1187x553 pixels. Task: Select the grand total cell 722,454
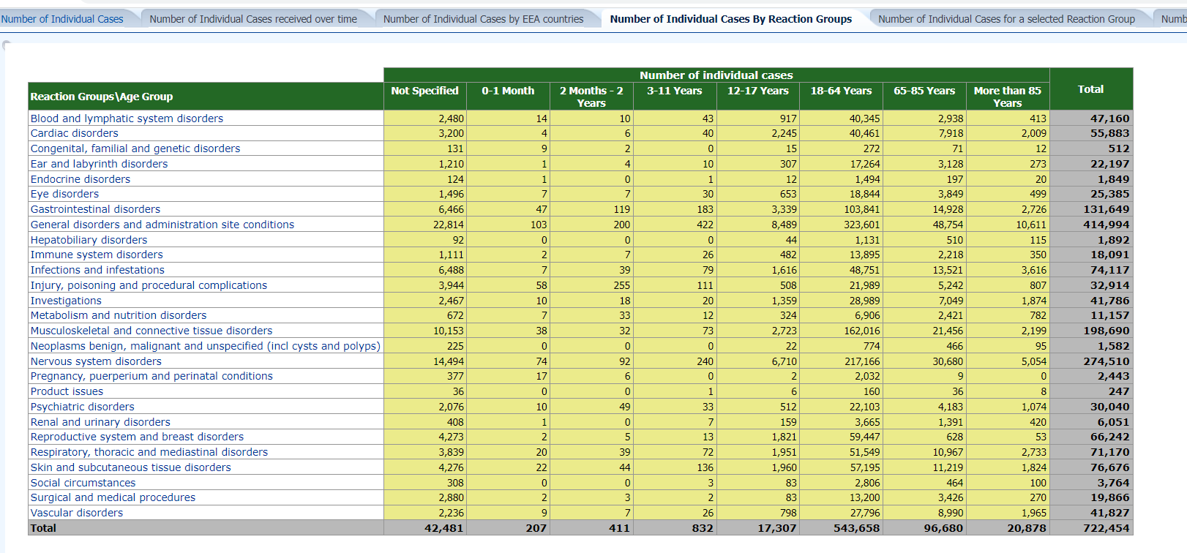[1106, 528]
